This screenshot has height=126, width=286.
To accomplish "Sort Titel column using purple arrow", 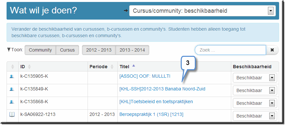I will click(x=134, y=66).
